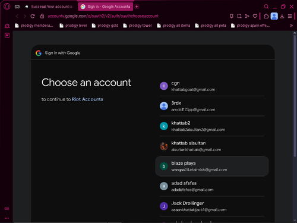297x223 pixels.
Task: View site security lock icon
Action: [42, 16]
